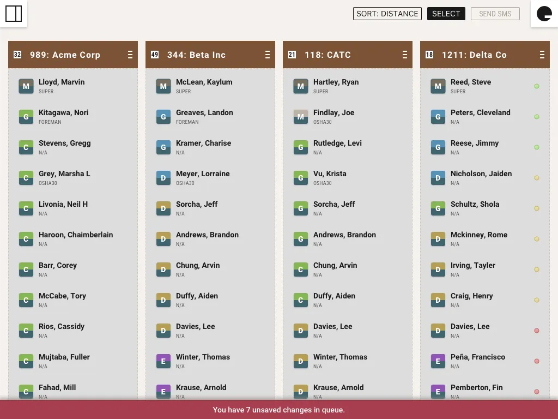558x419 pixels.
Task: Select Kramer, Charise worker card
Action: click(210, 147)
